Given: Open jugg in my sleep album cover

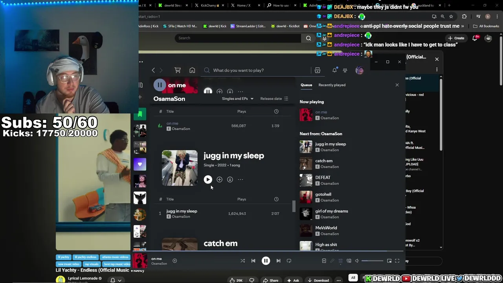Looking at the screenshot, I should click(180, 168).
